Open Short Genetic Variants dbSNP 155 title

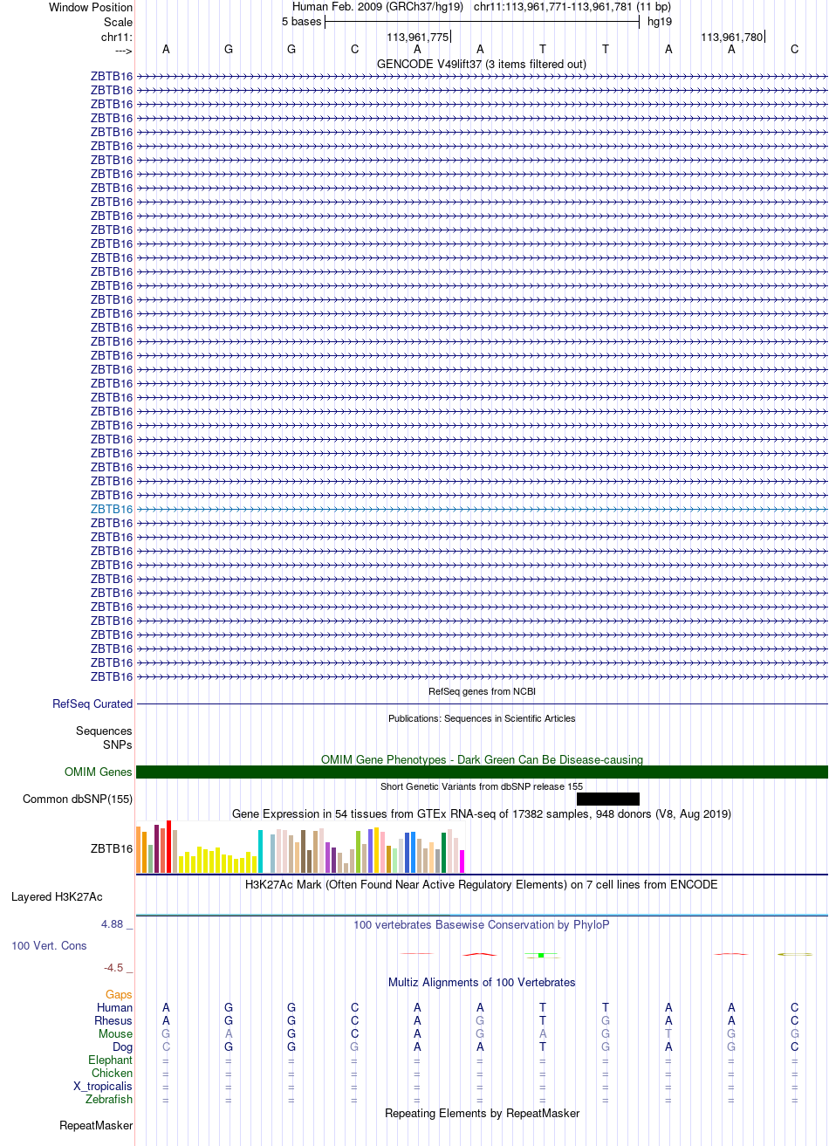click(x=482, y=786)
